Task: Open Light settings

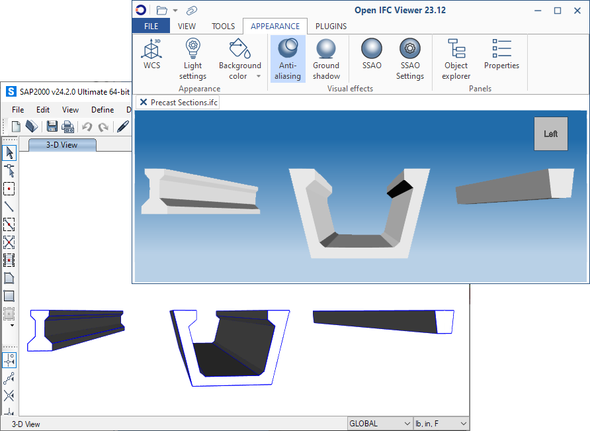Action: (192, 59)
